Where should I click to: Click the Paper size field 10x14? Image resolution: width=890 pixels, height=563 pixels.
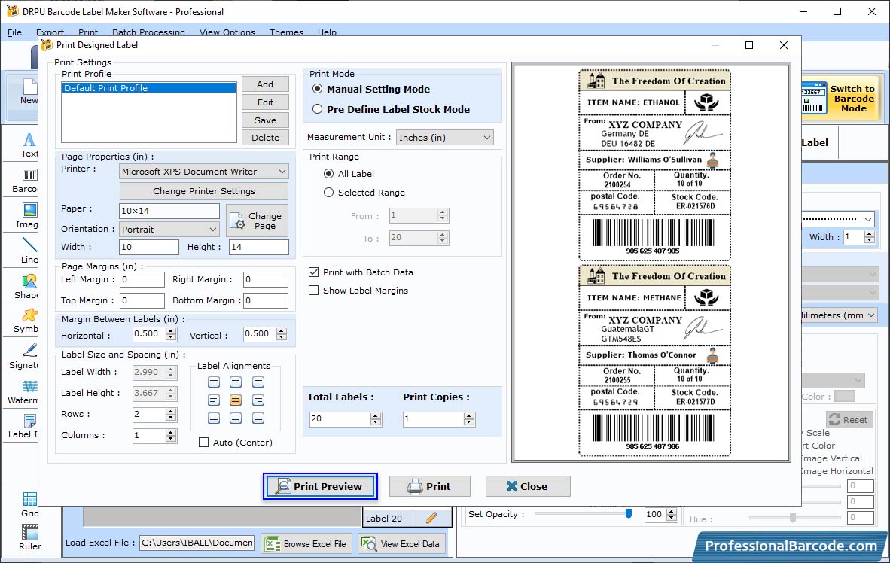click(169, 211)
